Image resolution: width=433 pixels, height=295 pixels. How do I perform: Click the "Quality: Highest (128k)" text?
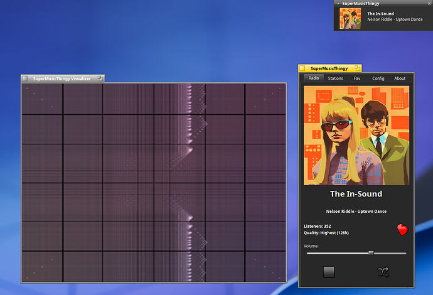pyautogui.click(x=326, y=233)
